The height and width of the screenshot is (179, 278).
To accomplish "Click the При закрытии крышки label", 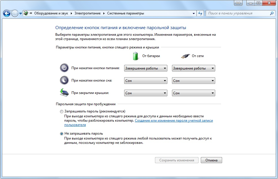I will pyautogui.click(x=90, y=93).
